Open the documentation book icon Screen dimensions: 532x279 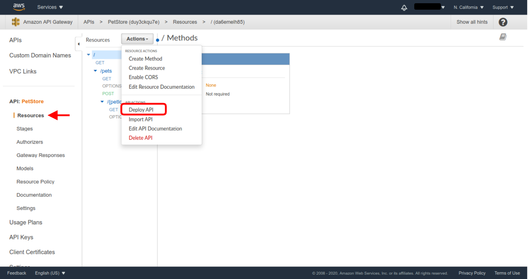[x=503, y=37]
